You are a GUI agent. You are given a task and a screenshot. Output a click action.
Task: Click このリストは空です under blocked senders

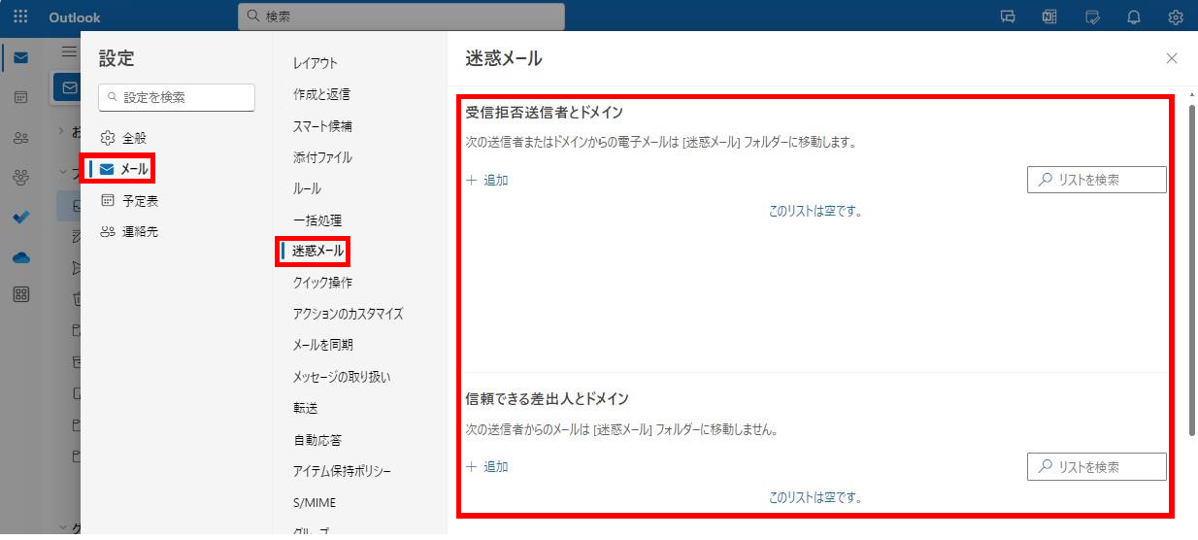tap(815, 211)
